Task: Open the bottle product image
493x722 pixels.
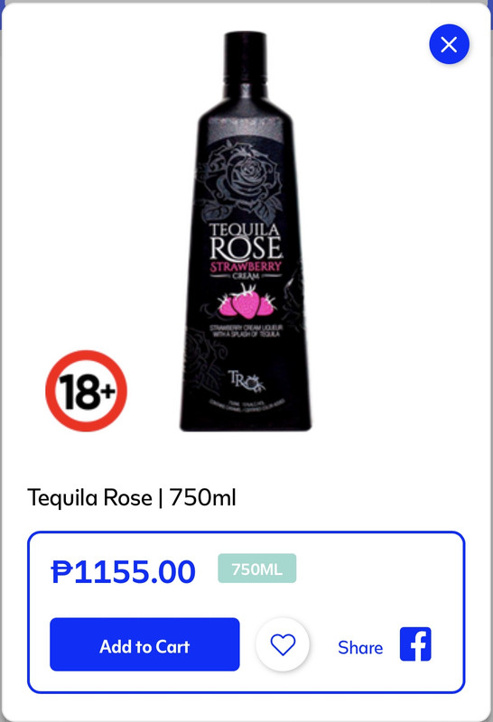Action: (246, 232)
